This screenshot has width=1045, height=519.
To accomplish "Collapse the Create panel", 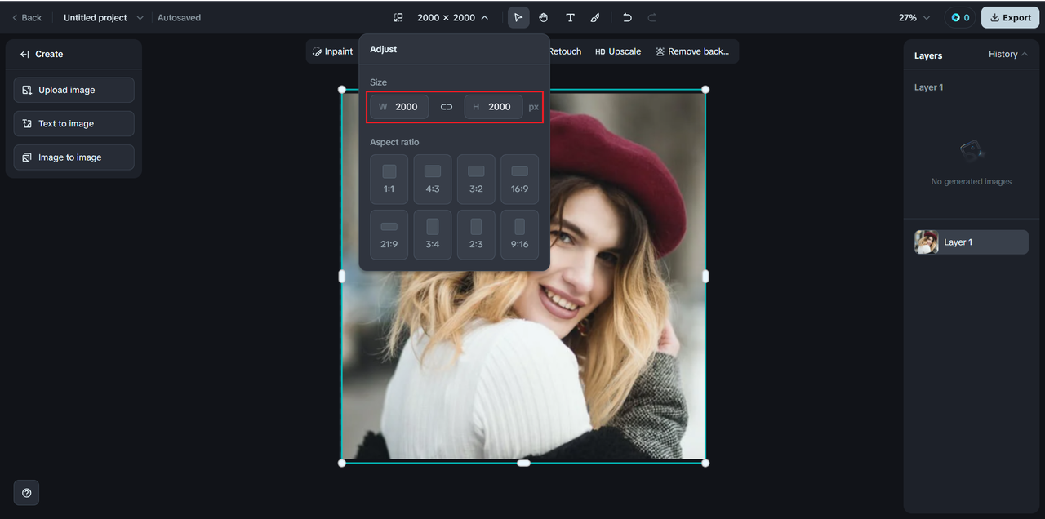I will point(24,54).
